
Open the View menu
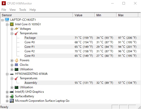click(x=13, y=10)
